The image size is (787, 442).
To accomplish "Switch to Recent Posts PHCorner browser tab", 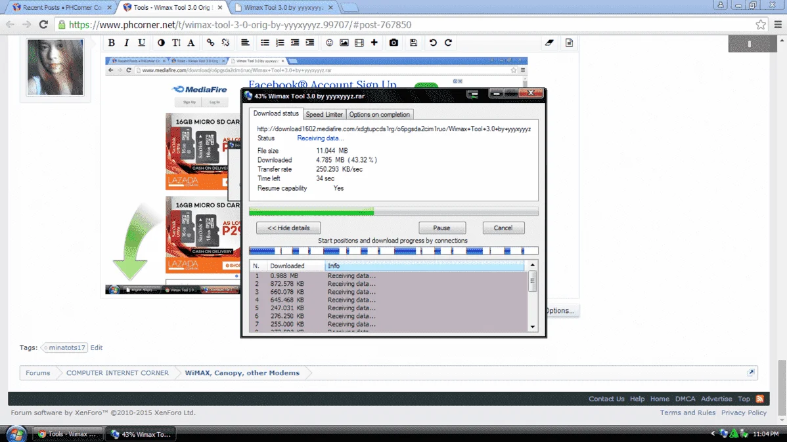I will pyautogui.click(x=62, y=7).
